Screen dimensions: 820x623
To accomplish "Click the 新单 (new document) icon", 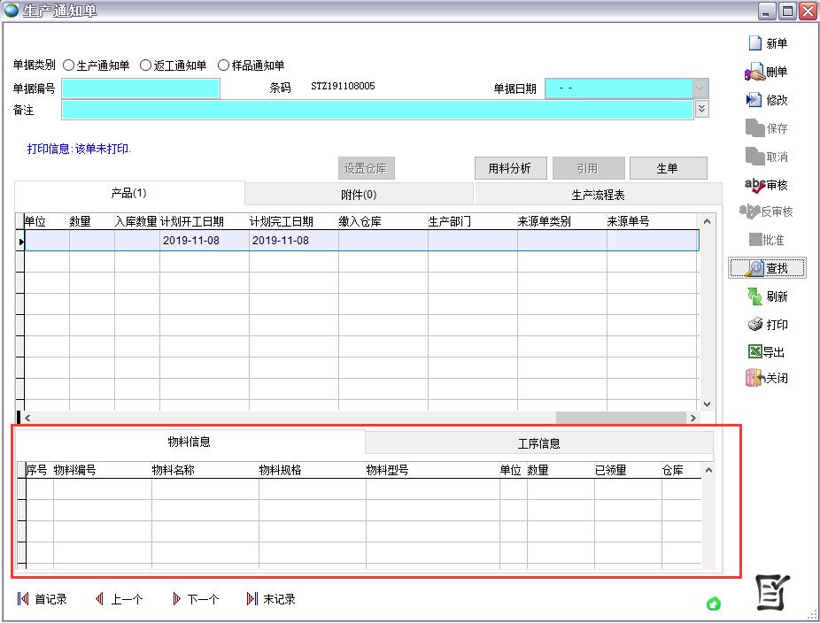I will [754, 43].
